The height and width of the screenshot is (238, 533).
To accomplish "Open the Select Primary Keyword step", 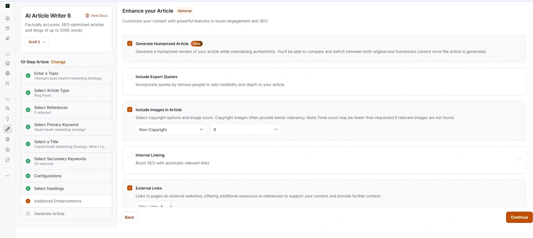I will (x=66, y=127).
